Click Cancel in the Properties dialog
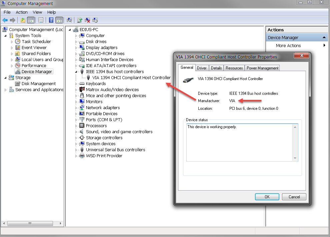Image resolution: width=330 pixels, height=237 pixels. [x=294, y=197]
